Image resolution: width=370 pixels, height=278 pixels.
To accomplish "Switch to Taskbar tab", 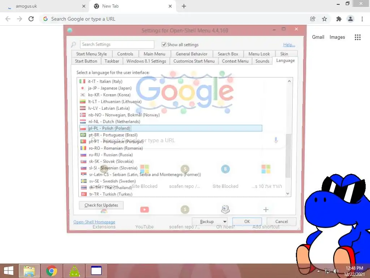I will [112, 61].
